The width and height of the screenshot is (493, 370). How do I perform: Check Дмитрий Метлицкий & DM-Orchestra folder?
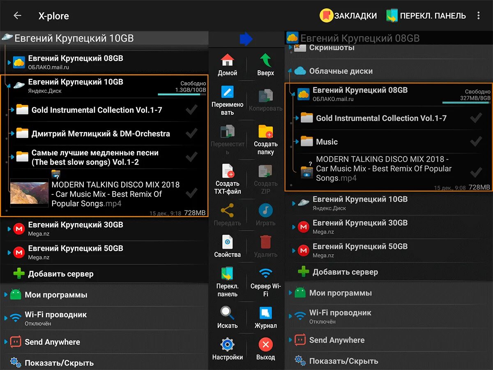point(191,133)
